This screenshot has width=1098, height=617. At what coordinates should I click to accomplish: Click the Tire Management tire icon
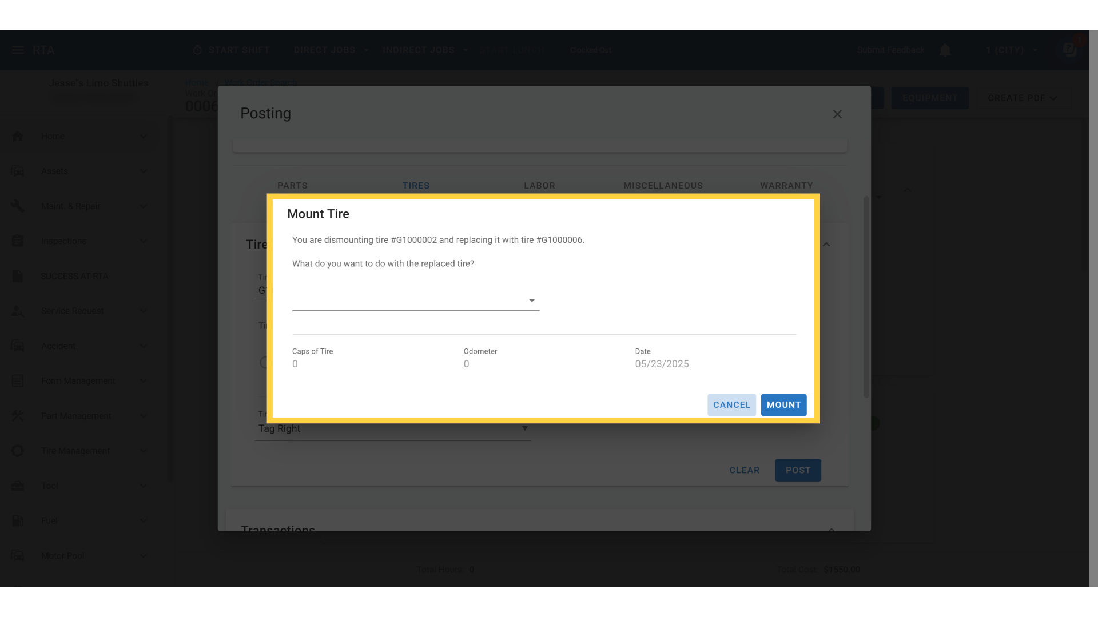(x=18, y=451)
